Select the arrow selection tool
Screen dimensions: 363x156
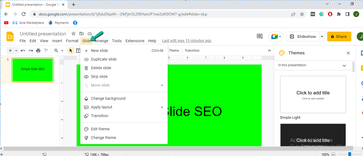(71, 50)
